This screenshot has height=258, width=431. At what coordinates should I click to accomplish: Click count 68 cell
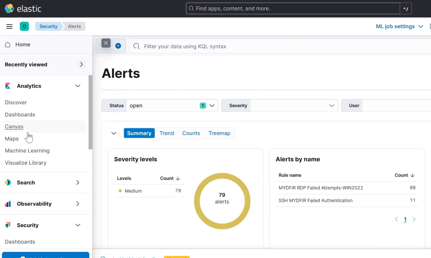coord(412,188)
